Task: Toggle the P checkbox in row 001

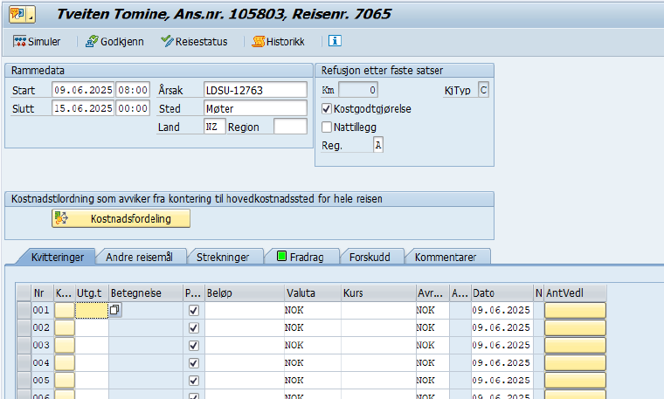Action: point(194,310)
